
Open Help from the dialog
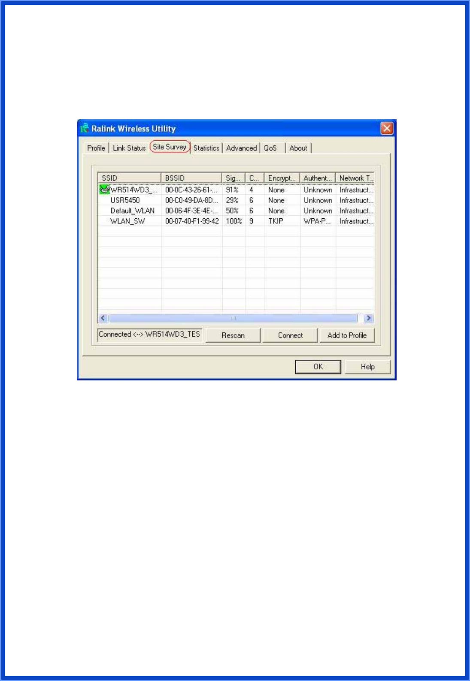pos(367,367)
